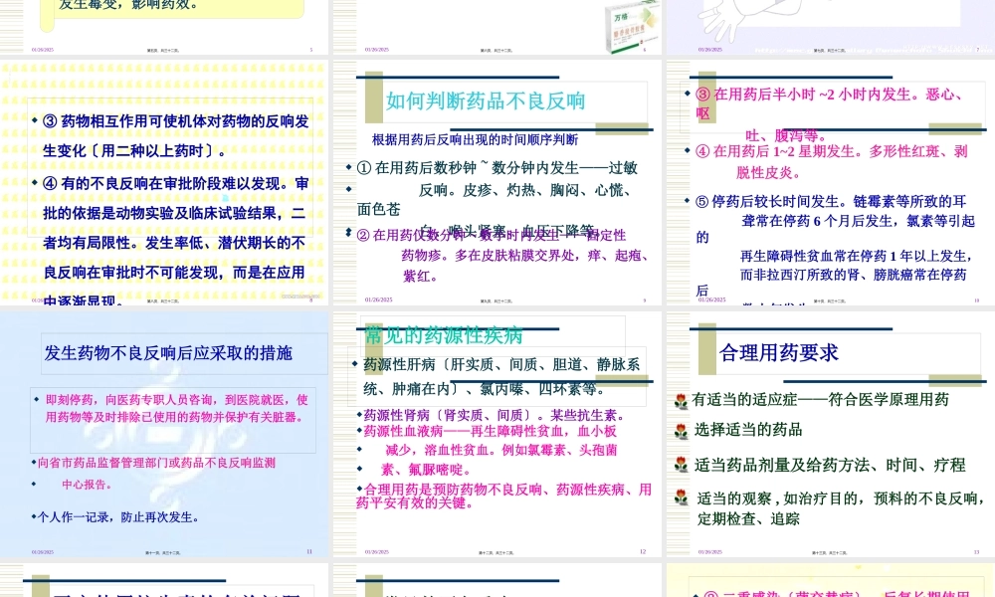This screenshot has width=995, height=597.
Task: Click the flower bullet beside "有适当的适应症"
Action: click(x=681, y=401)
